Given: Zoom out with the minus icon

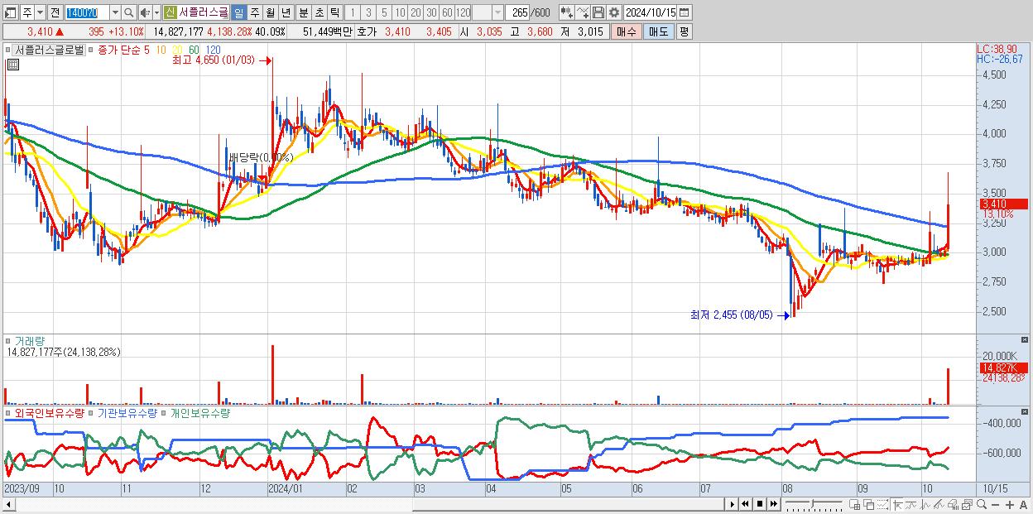Looking at the screenshot, I should pos(995,504).
